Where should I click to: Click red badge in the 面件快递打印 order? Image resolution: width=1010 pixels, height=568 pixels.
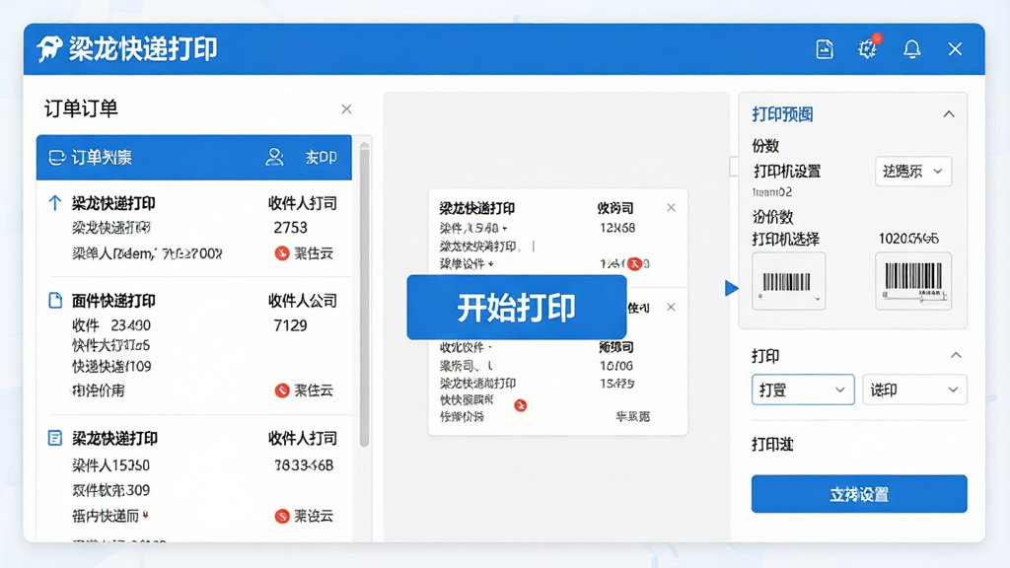pos(281,390)
